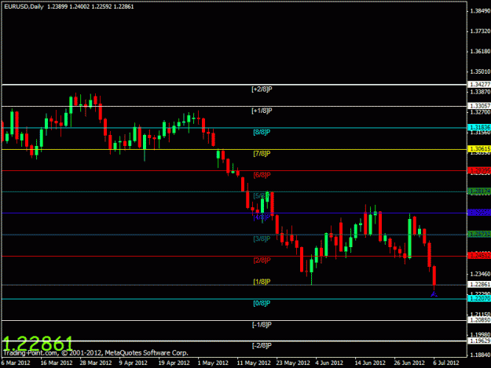Click the [3/8]P level label
The width and height of the screenshot is (491, 368).
tap(262, 239)
